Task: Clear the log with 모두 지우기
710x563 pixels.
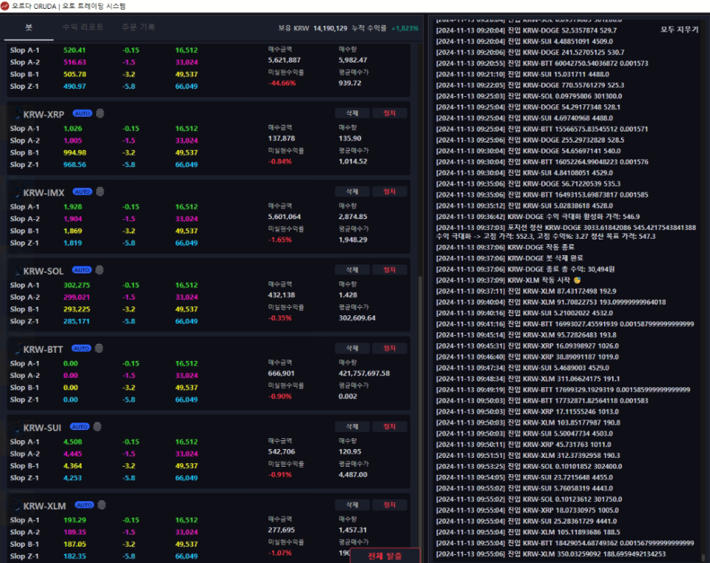Action: [x=679, y=29]
